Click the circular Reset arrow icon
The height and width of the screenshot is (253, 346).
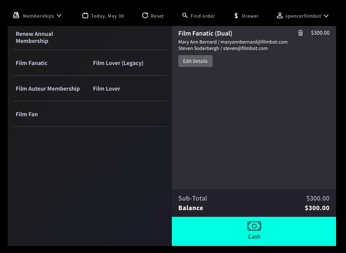pyautogui.click(x=145, y=15)
